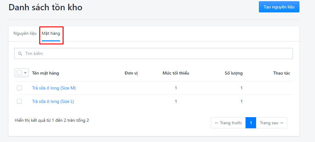Select page number 1 in pagination
This screenshot has width=315, height=142.
point(251,123)
